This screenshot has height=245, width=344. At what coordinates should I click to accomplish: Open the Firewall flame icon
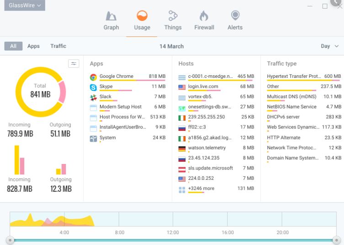[204, 16]
